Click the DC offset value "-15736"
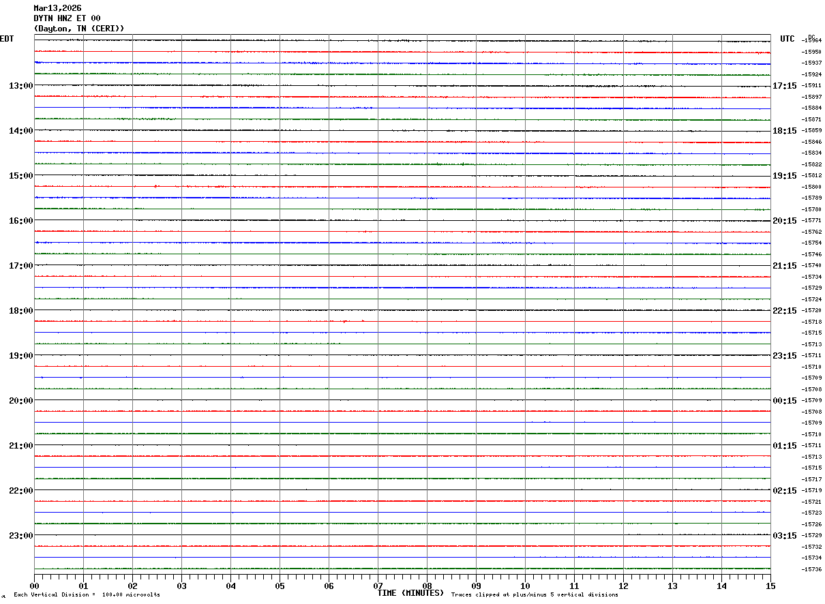 (811, 569)
